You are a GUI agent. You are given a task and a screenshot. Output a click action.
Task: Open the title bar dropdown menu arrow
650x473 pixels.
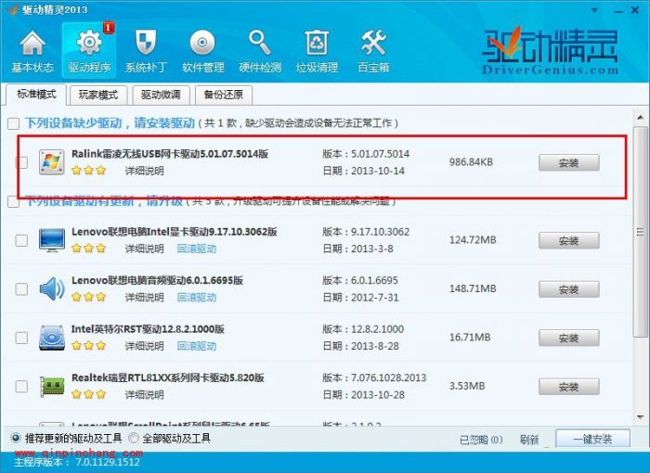coord(594,10)
